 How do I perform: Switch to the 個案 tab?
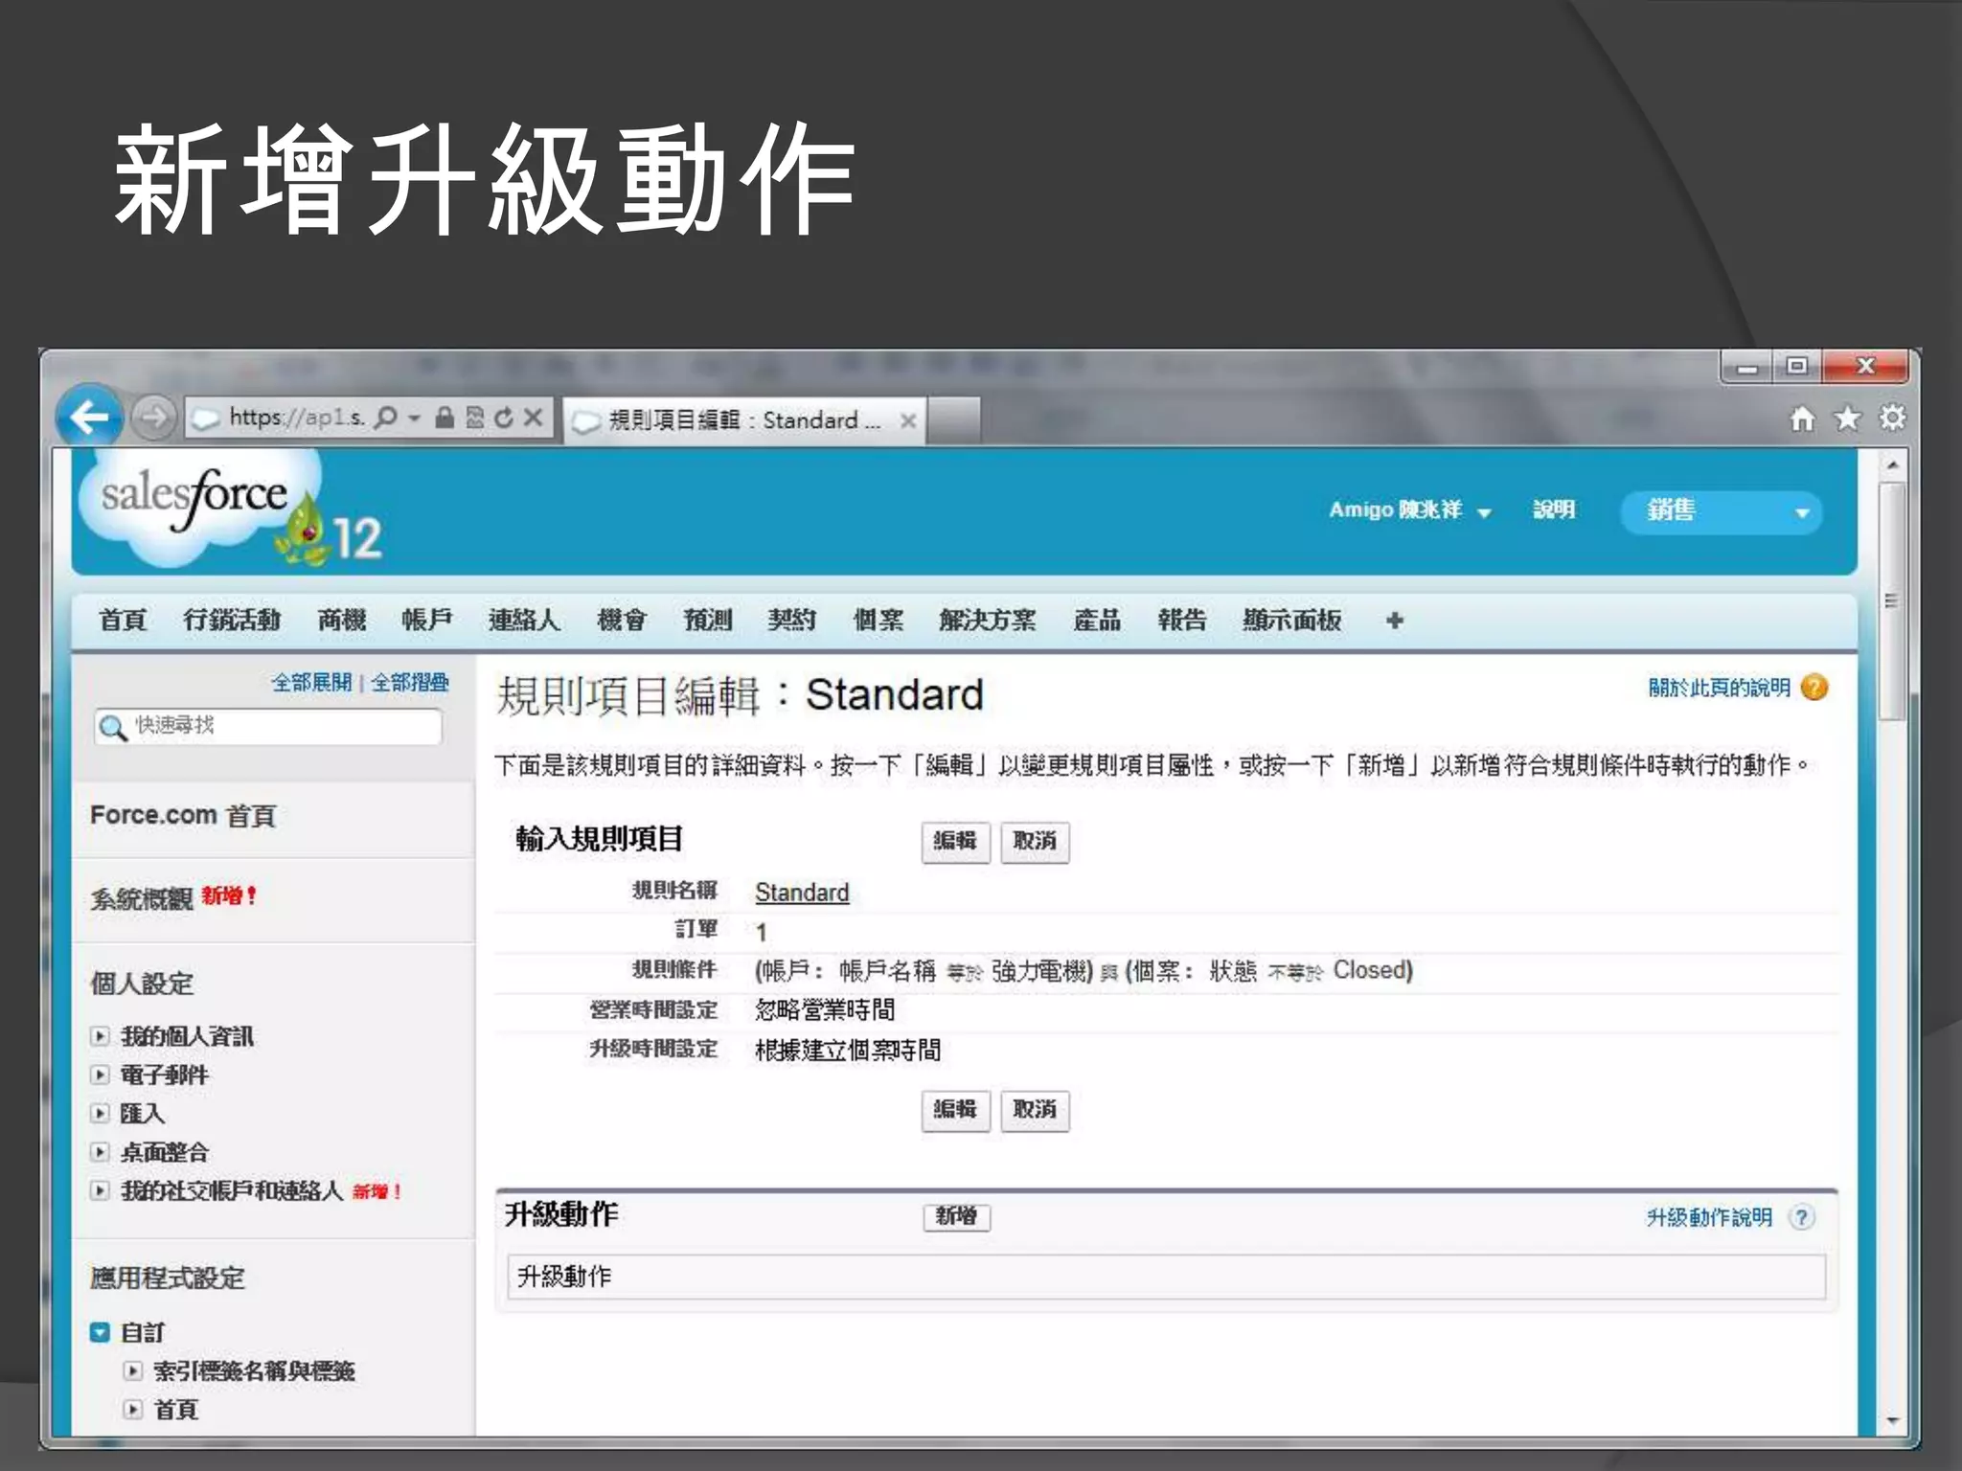pos(878,621)
